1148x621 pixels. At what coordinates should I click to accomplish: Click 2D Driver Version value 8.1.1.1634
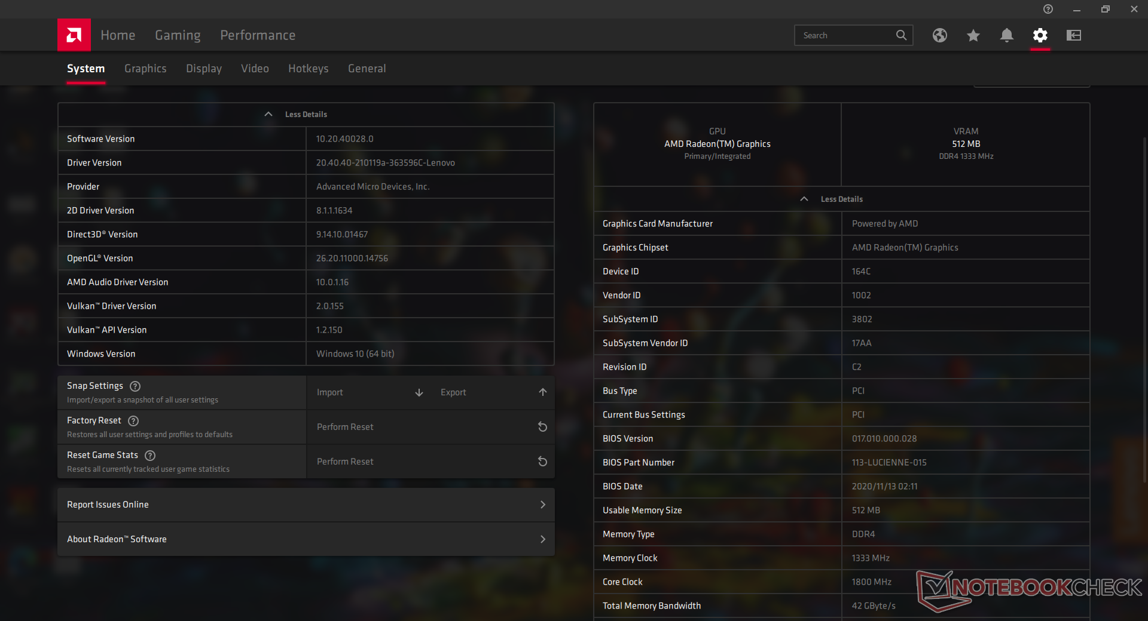(334, 210)
